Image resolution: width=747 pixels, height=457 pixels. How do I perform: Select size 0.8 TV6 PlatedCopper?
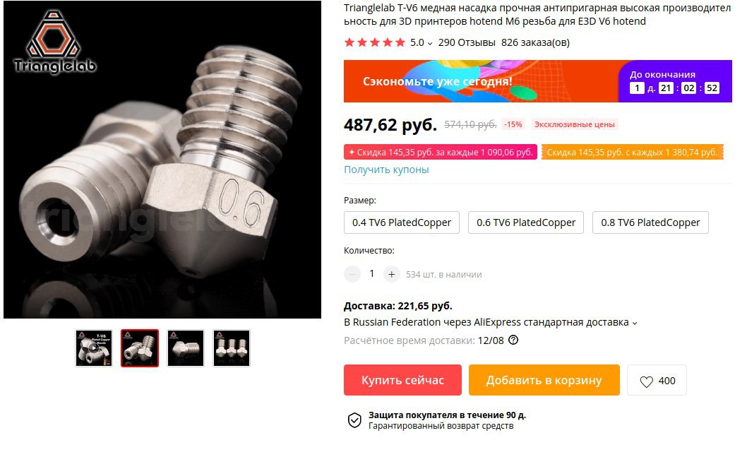tap(650, 222)
